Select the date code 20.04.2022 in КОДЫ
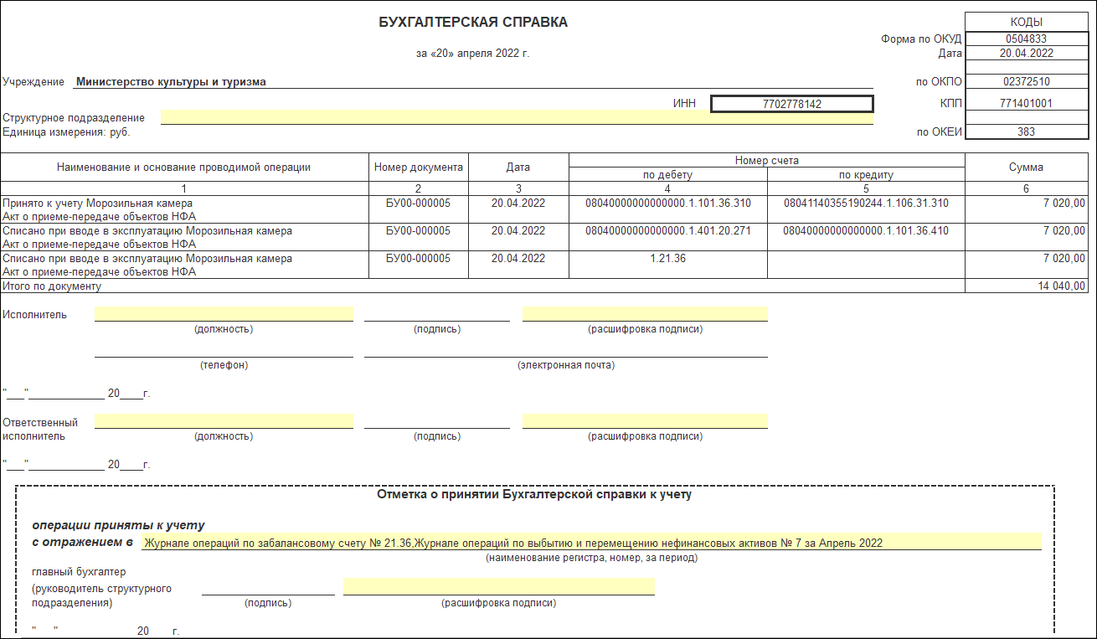The image size is (1097, 639). point(1027,53)
